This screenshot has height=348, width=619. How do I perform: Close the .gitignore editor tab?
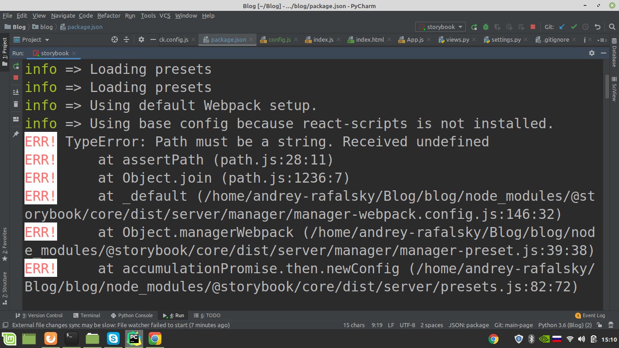point(574,40)
